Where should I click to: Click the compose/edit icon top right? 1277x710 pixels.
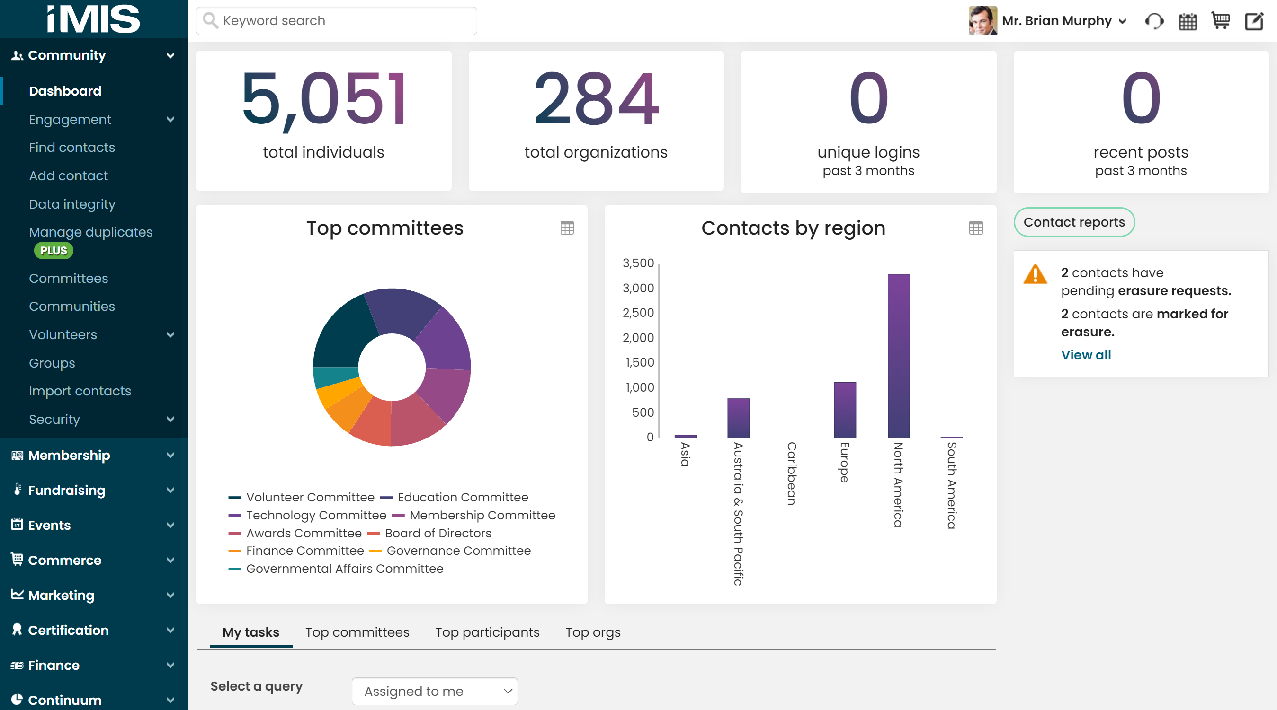[1255, 21]
